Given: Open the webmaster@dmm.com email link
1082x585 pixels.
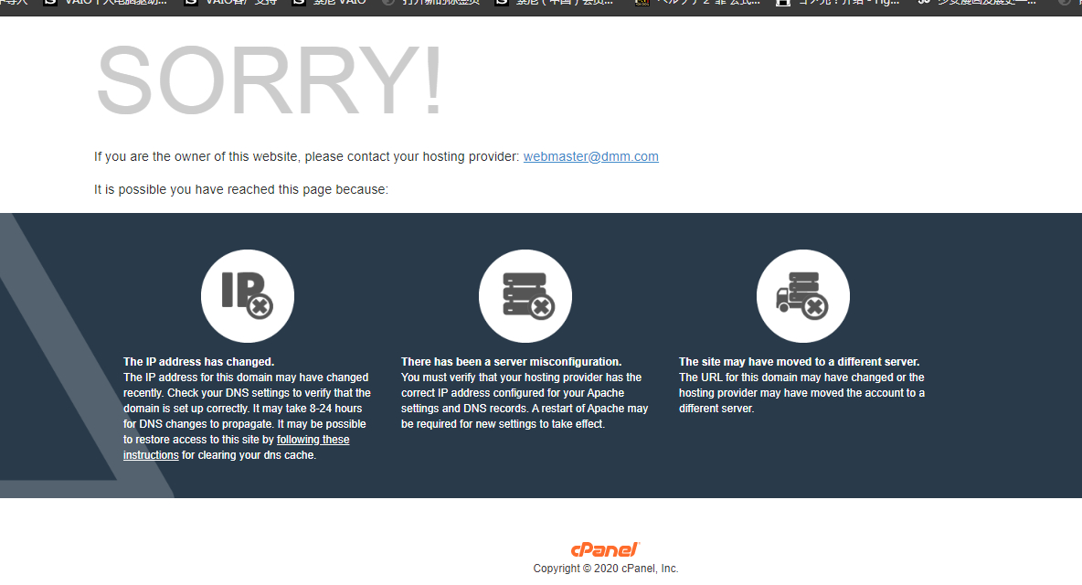Looking at the screenshot, I should pyautogui.click(x=590, y=156).
